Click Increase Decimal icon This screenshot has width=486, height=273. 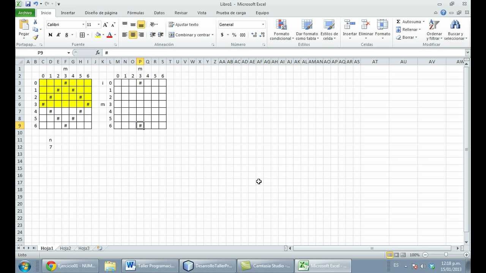[254, 35]
